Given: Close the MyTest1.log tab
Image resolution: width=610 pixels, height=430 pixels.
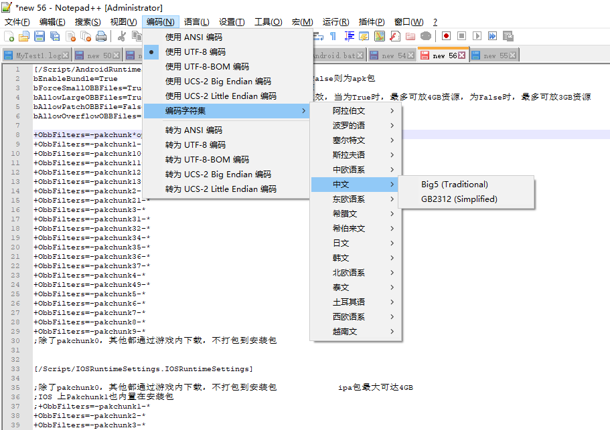Looking at the screenshot, I should [x=66, y=56].
